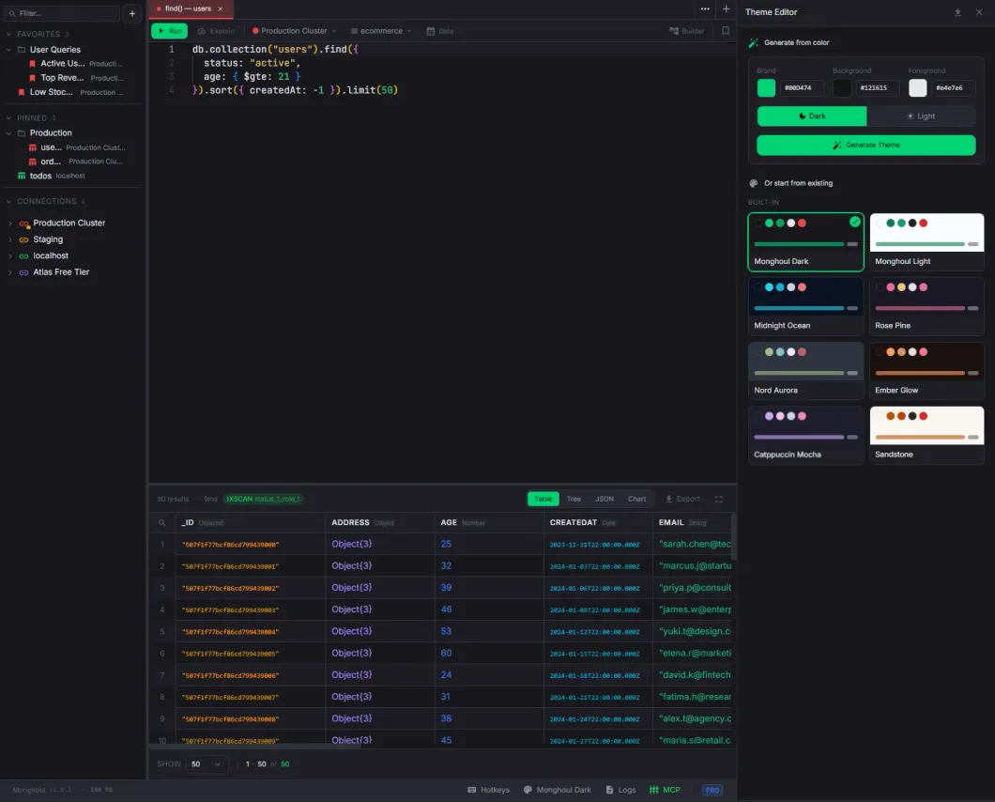Switch results to JSON view
The width and height of the screenshot is (995, 802).
pos(604,499)
